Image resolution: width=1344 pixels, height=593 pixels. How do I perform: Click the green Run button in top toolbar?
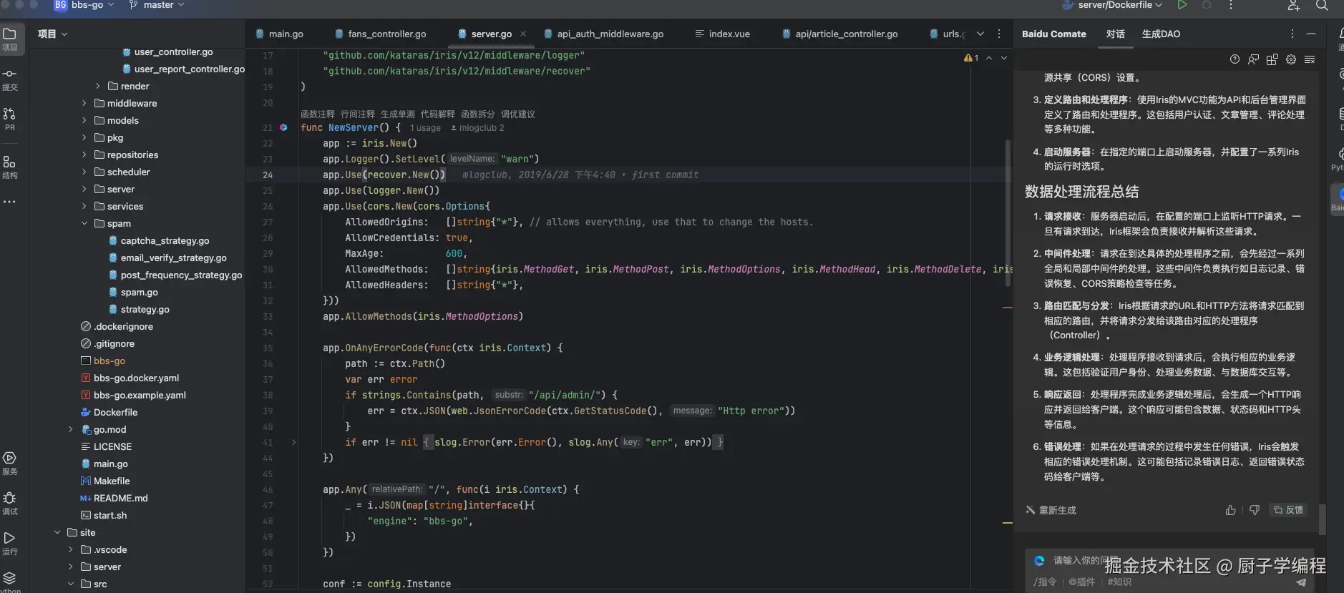(1182, 5)
